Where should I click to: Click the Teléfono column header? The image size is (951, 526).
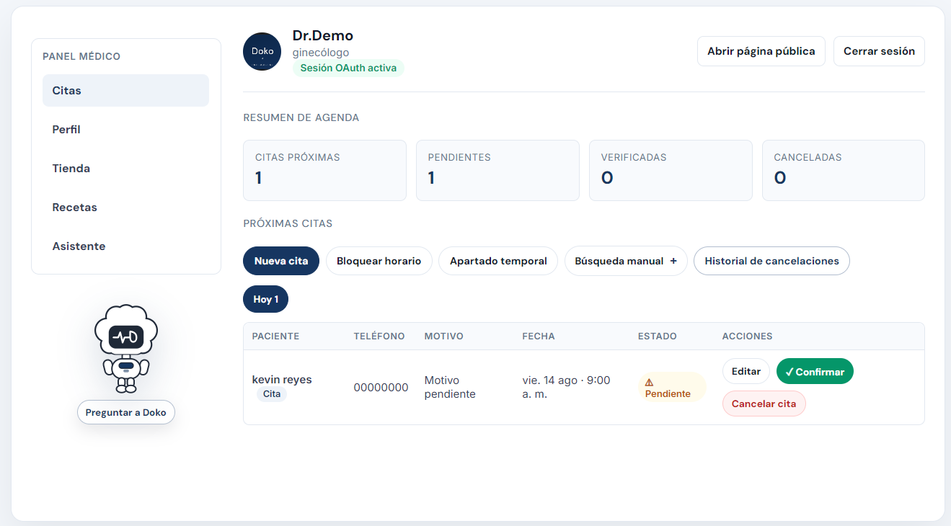(x=379, y=336)
